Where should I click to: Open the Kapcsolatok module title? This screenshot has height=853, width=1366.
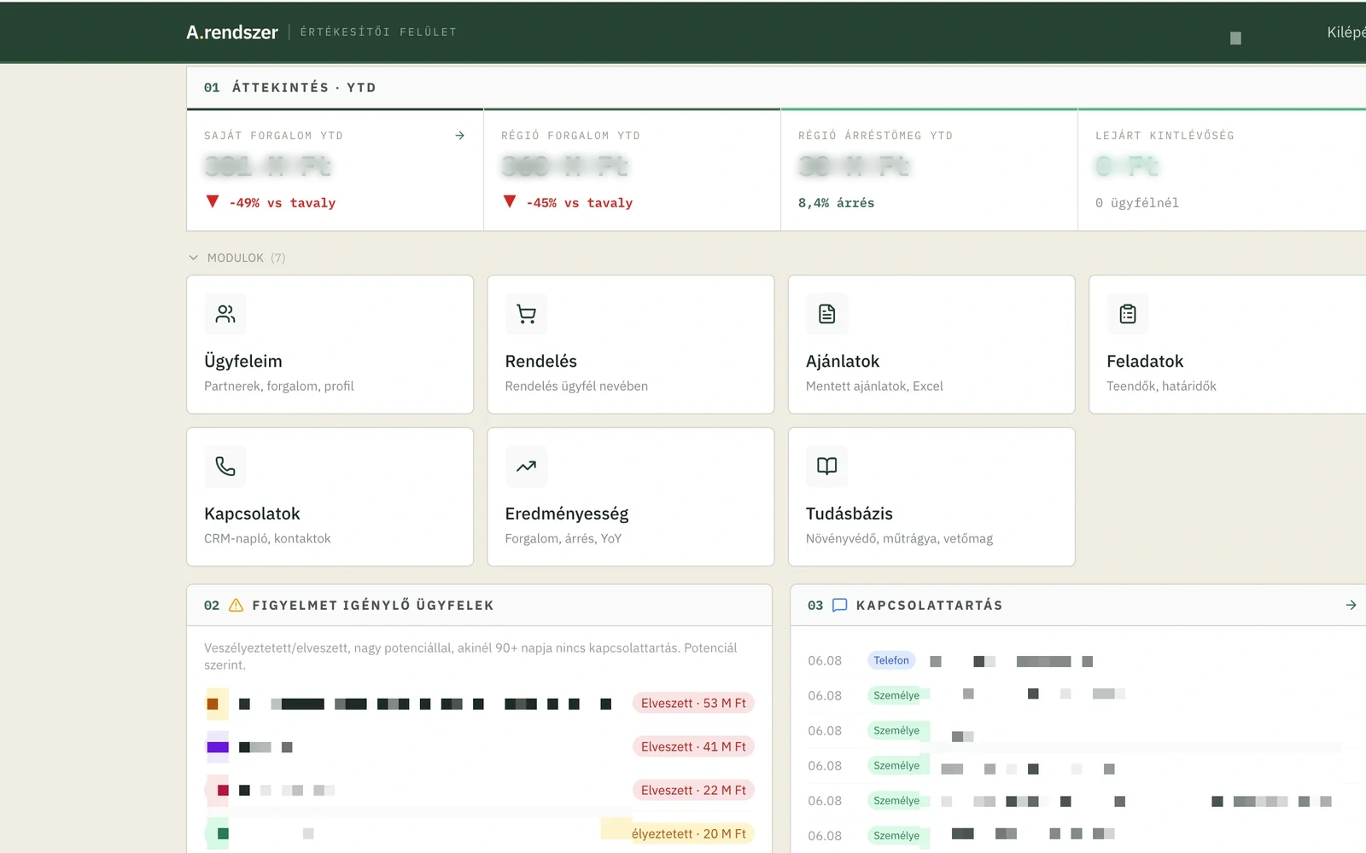252,514
